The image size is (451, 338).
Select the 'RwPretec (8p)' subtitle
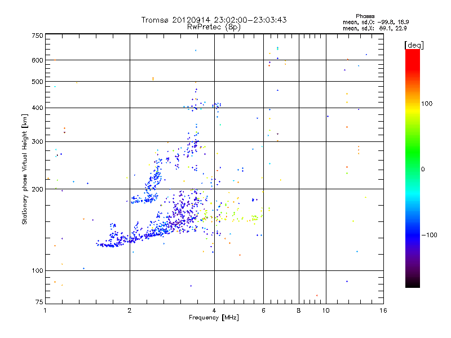tap(214, 27)
